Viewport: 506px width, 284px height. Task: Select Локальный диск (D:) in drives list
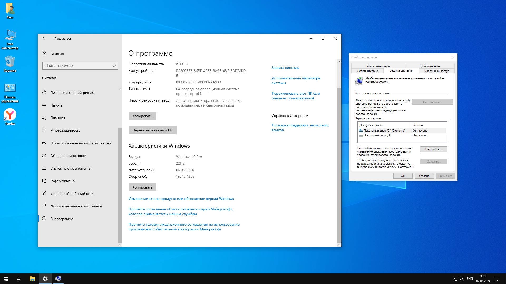[x=377, y=135]
